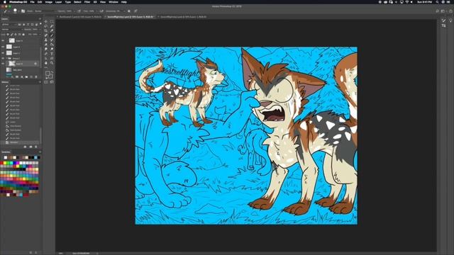
Task: Select the Pen tool
Action: (x=46, y=54)
